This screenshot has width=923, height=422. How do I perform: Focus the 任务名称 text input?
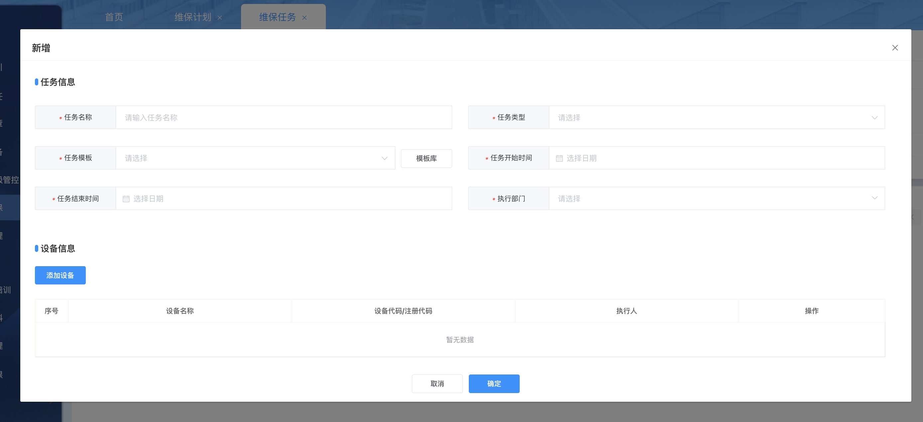pos(283,117)
